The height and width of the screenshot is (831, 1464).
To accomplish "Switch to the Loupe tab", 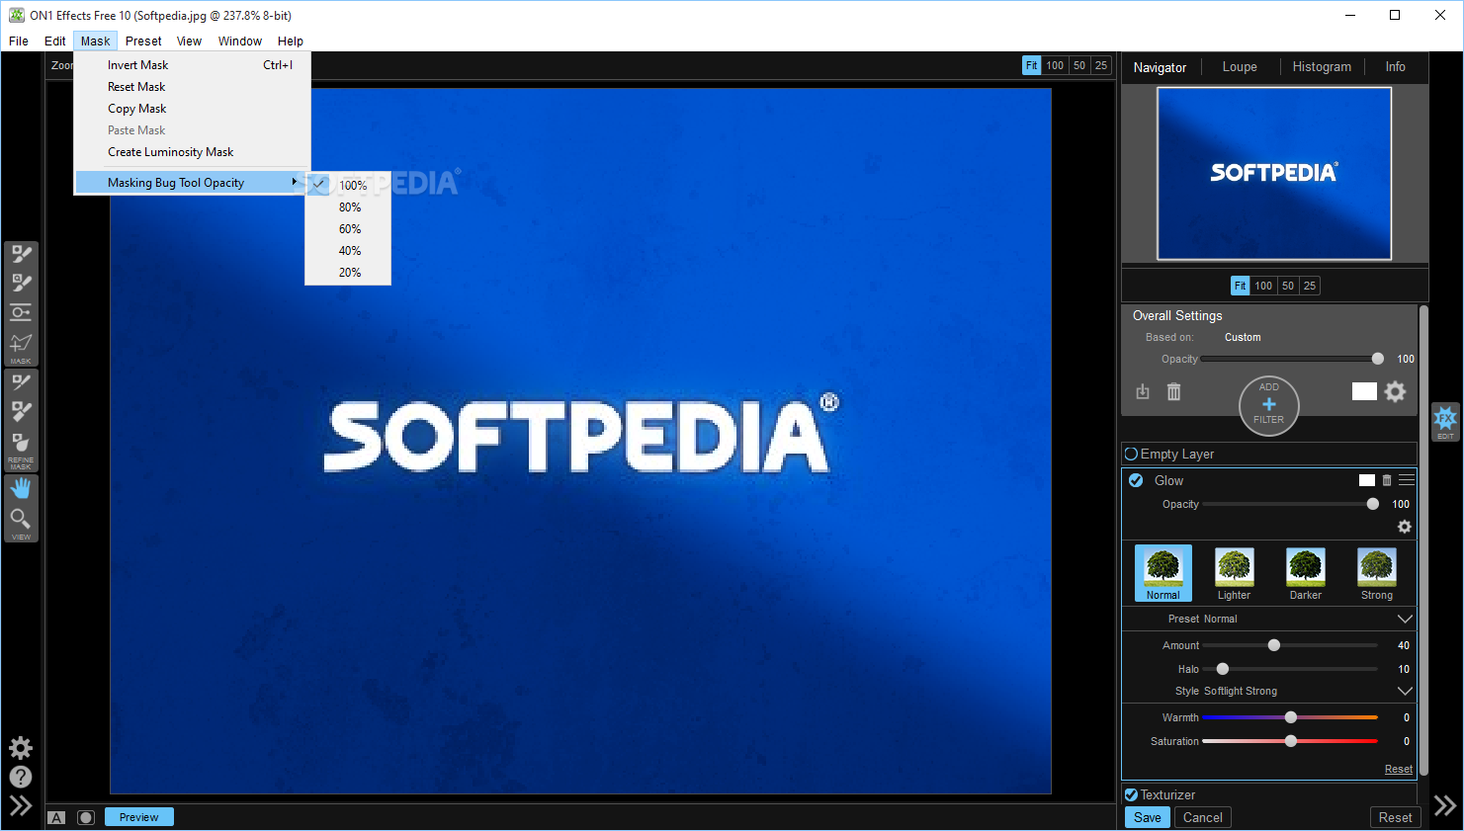I will 1240,67.
